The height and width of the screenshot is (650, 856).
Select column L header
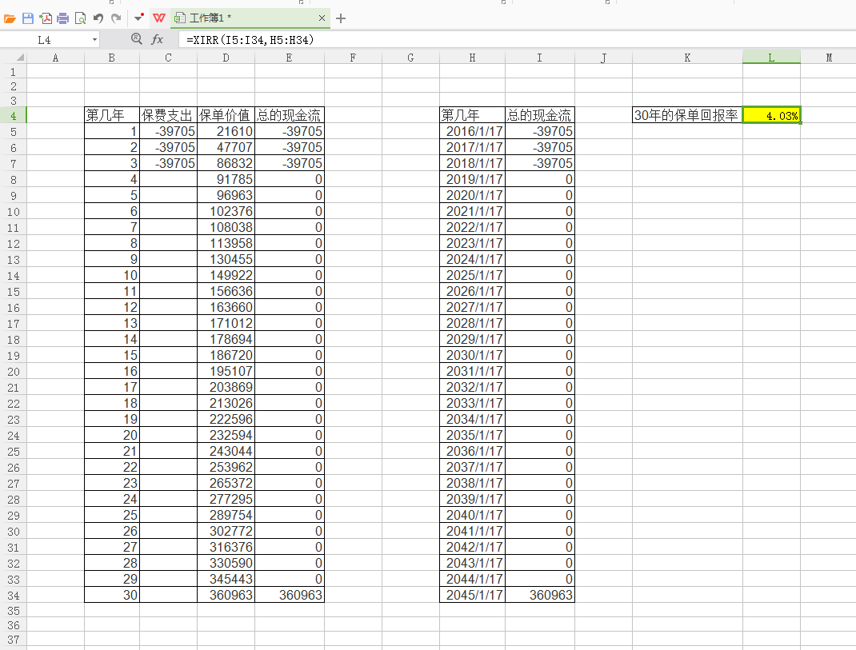(771, 58)
